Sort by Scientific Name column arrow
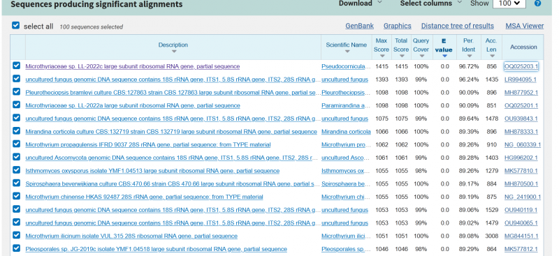Viewport: 559px width, 256px height. (347, 52)
